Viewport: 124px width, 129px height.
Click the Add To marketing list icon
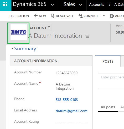click(x=112, y=16)
